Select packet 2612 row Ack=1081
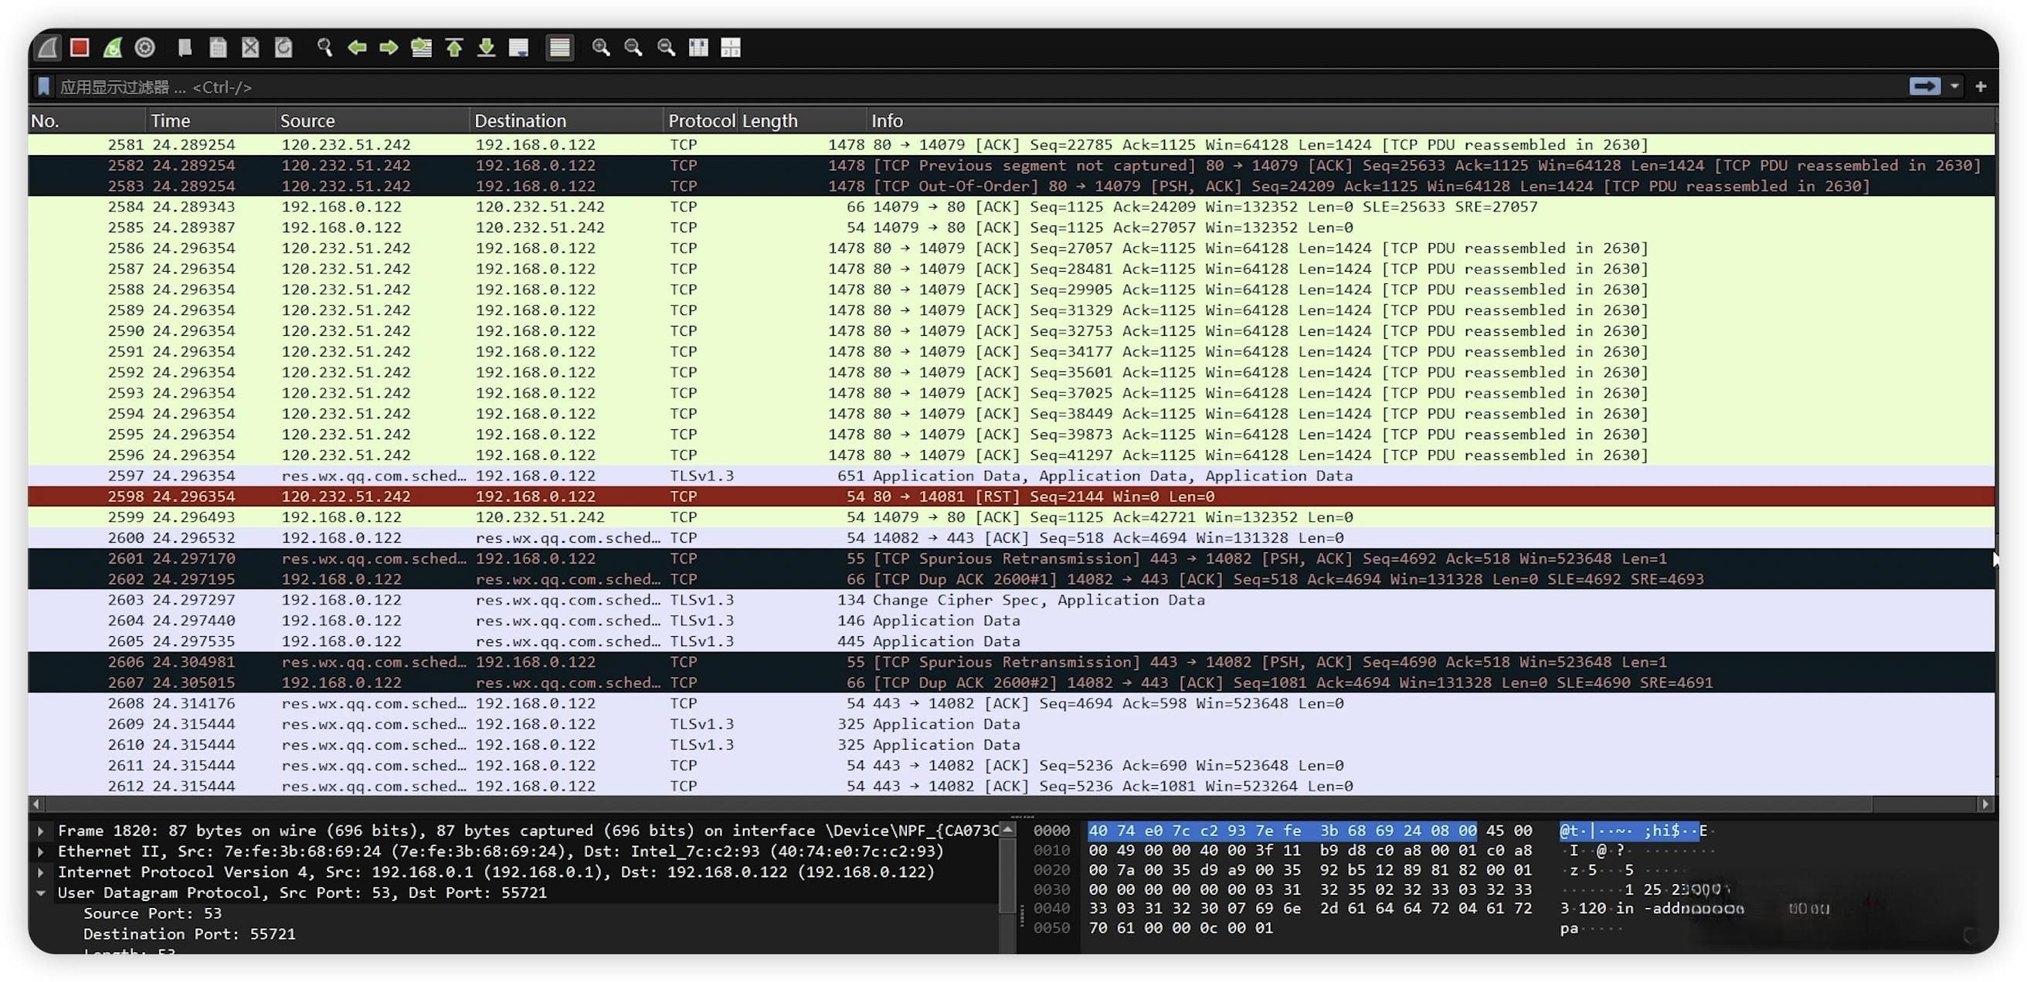 pos(1011,785)
